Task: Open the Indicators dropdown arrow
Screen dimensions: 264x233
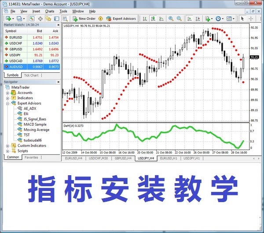Action: click(x=212, y=19)
